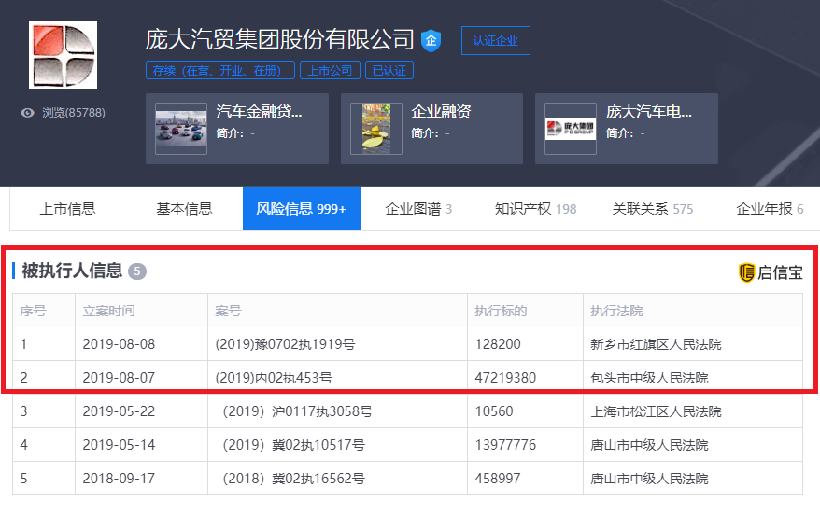Click the 庞大汽车电... card title
The image size is (820, 515).
pyautogui.click(x=649, y=112)
